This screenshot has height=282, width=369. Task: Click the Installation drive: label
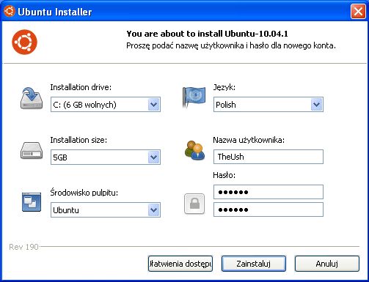click(x=81, y=87)
